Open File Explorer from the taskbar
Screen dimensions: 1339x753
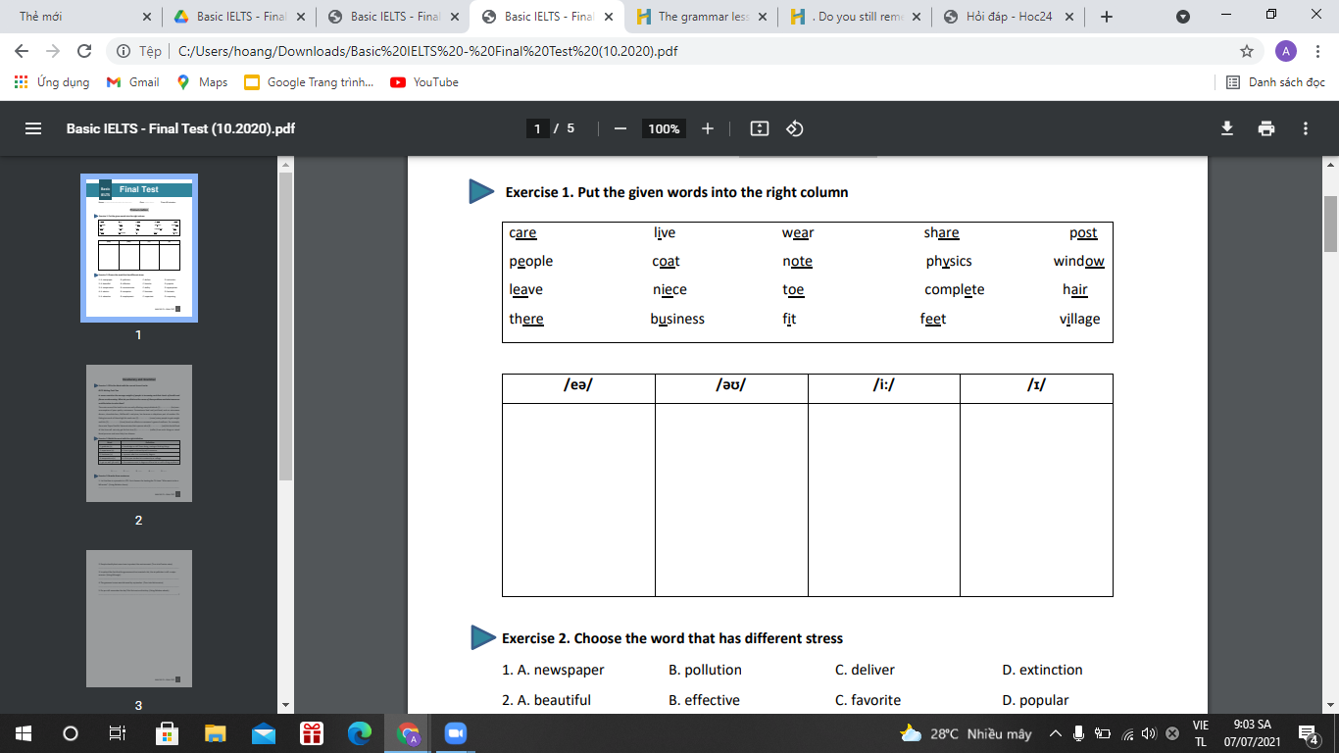coord(215,732)
